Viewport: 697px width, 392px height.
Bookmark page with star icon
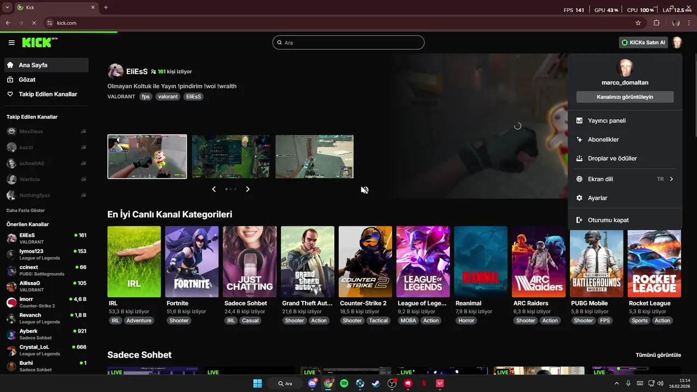click(638, 23)
